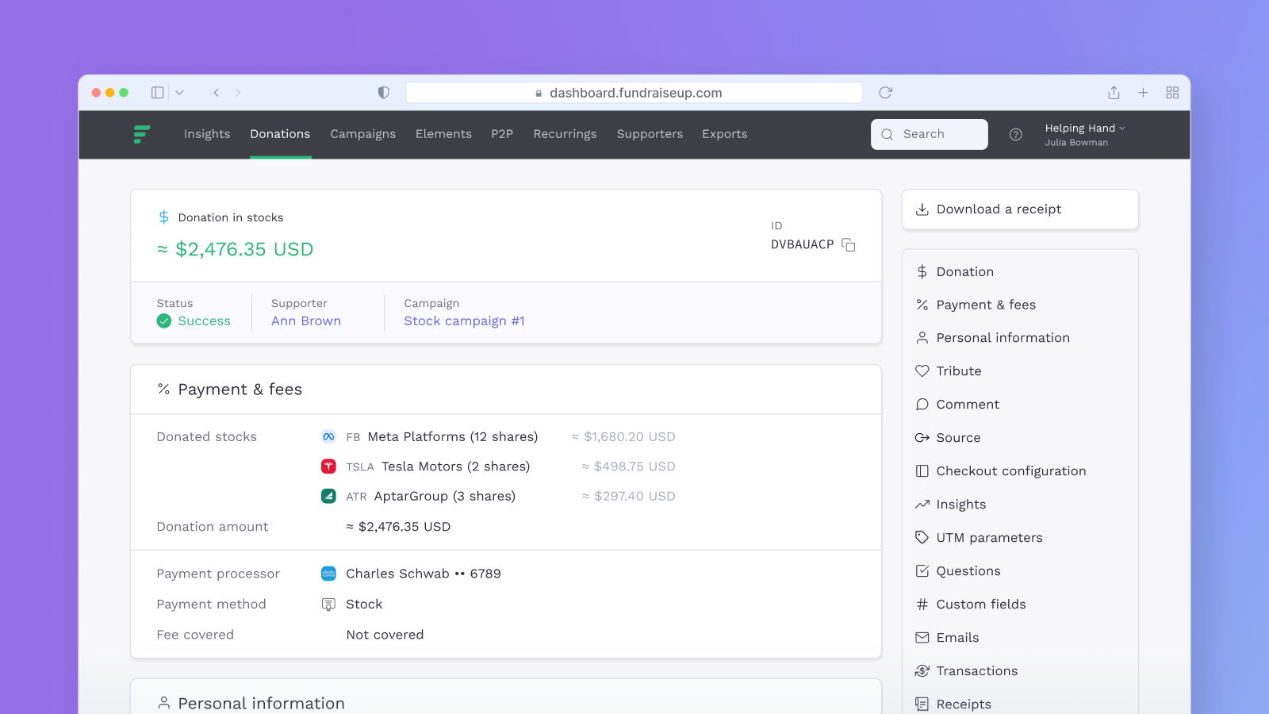Click the "≈ $297.40 USD" value

click(x=628, y=496)
